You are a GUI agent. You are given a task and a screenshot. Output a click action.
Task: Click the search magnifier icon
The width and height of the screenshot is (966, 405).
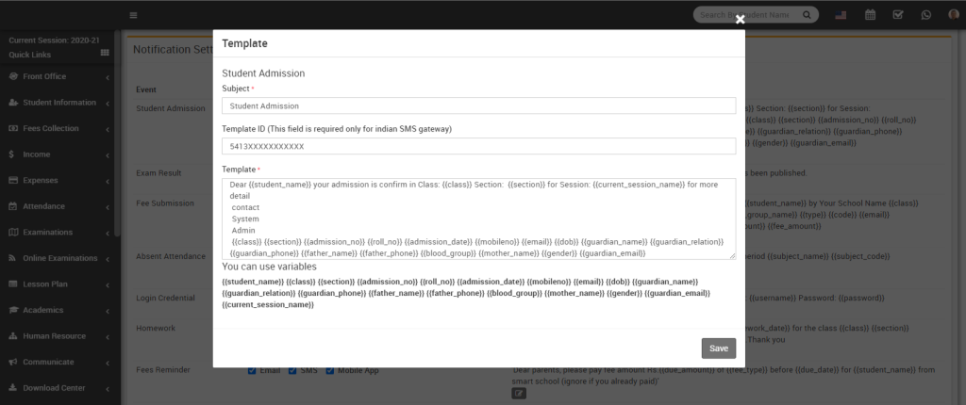[807, 15]
